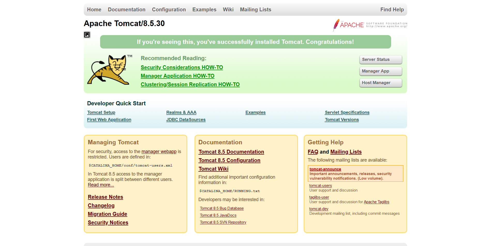View the Release Notes link
Viewport: 491px width, 246px height.
pos(105,197)
